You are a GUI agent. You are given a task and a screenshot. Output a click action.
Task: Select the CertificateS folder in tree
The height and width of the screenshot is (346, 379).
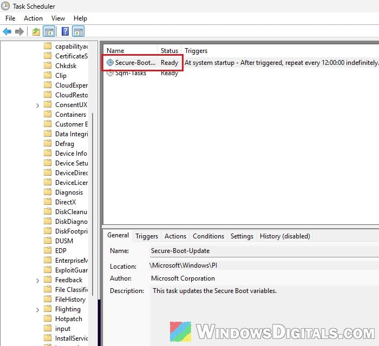[x=71, y=56]
